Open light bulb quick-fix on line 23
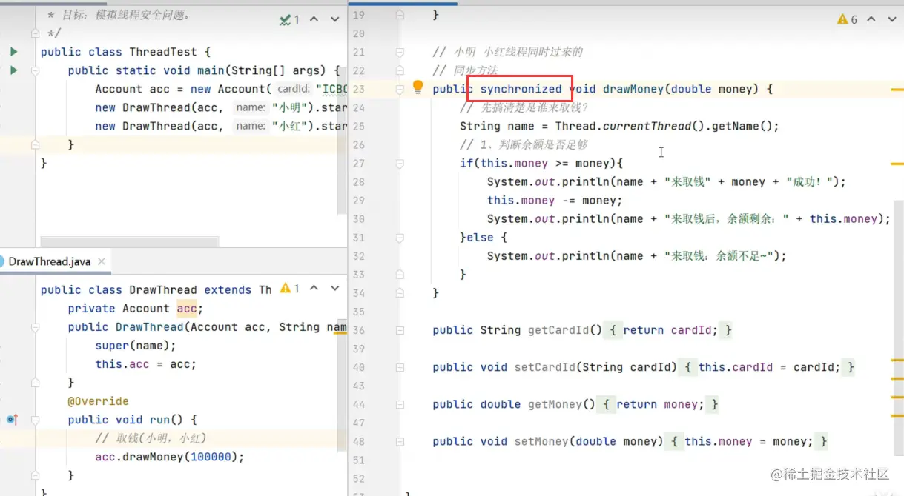The height and width of the screenshot is (496, 904). point(418,88)
